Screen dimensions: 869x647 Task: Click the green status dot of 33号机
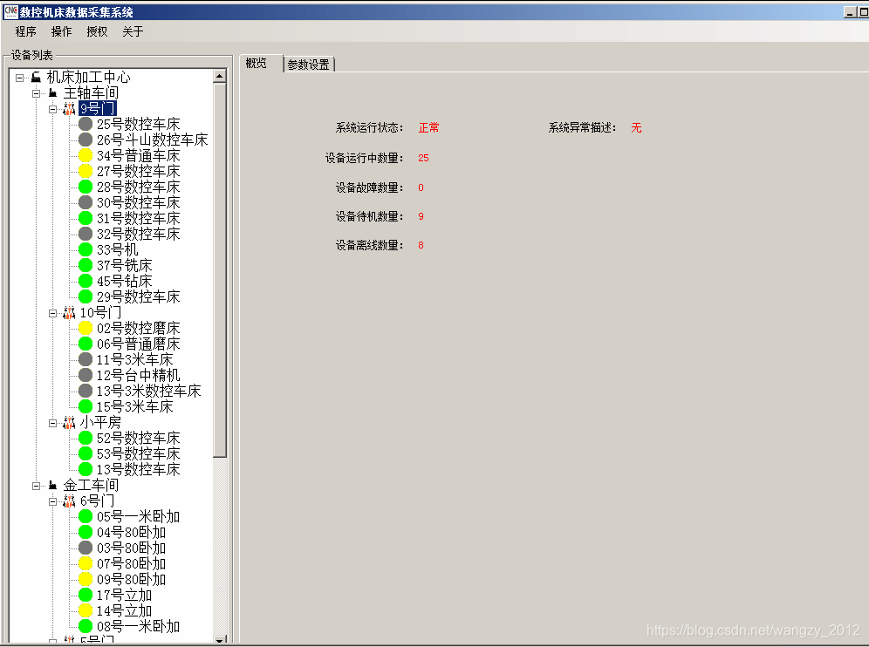[85, 249]
